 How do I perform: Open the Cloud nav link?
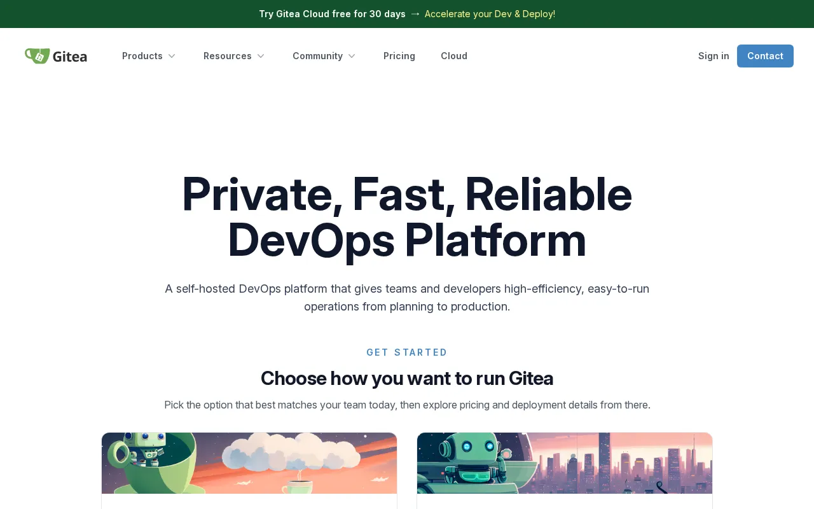pos(454,56)
